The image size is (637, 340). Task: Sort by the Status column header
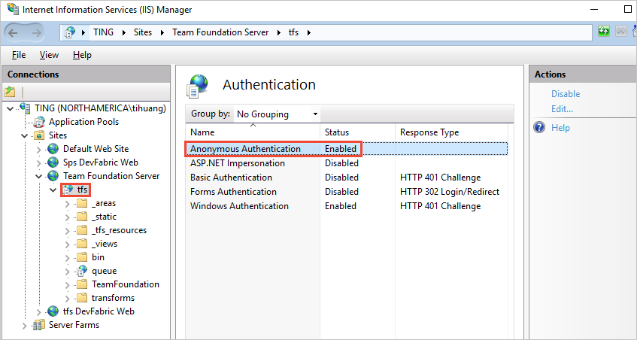(x=337, y=132)
